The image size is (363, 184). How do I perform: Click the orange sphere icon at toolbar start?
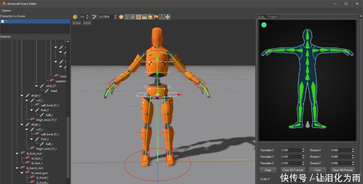click(x=75, y=17)
